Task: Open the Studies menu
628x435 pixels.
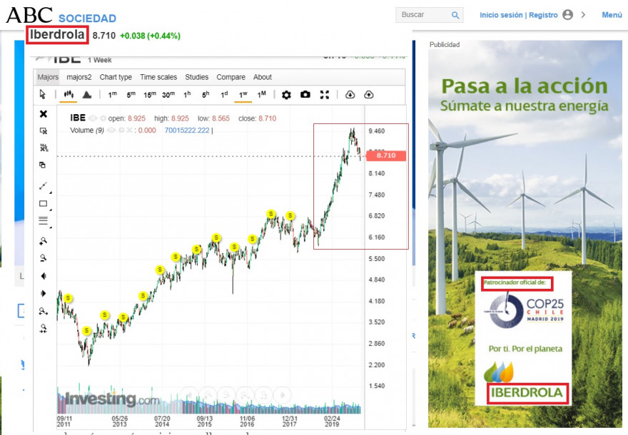Action: tap(197, 77)
